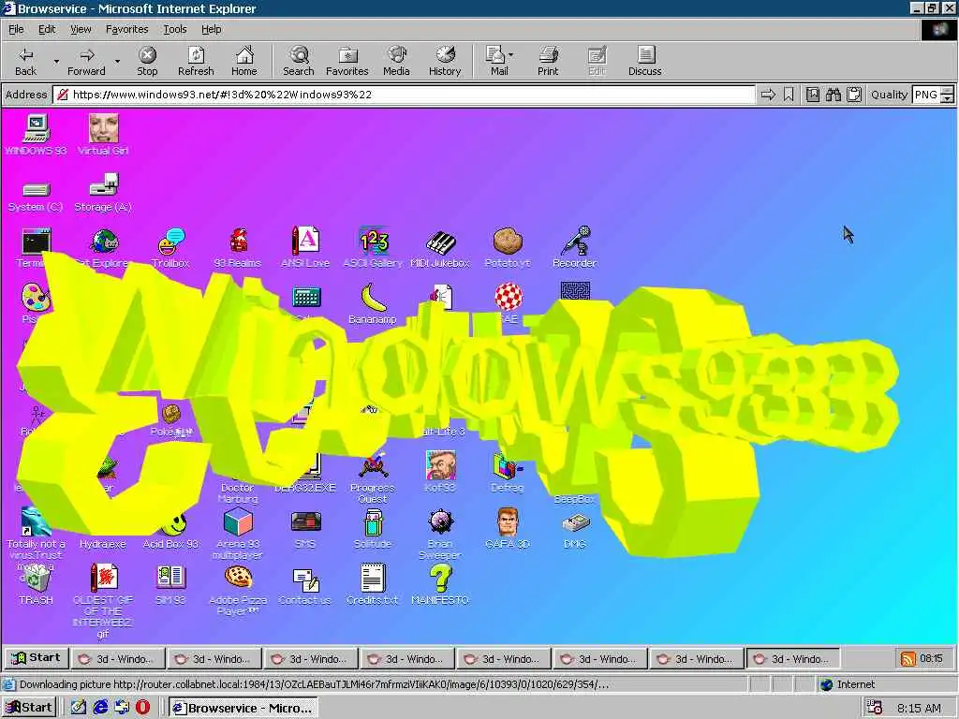The height and width of the screenshot is (719, 959).
Task: Stop page loading with Stop button
Action: pos(147,61)
